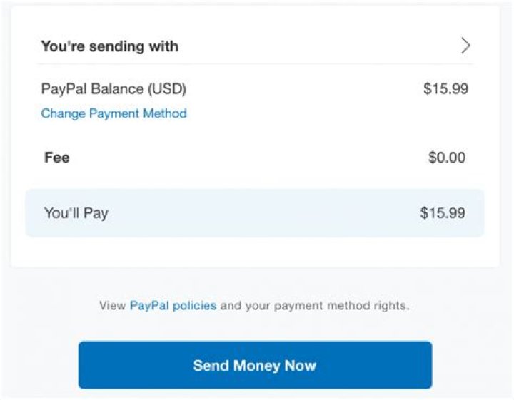Open the PayPal policies link
The height and width of the screenshot is (400, 514).
[173, 306]
